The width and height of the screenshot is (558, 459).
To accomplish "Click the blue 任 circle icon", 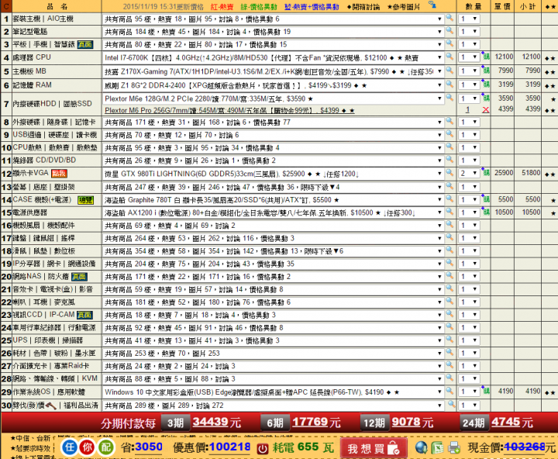I will [70, 447].
